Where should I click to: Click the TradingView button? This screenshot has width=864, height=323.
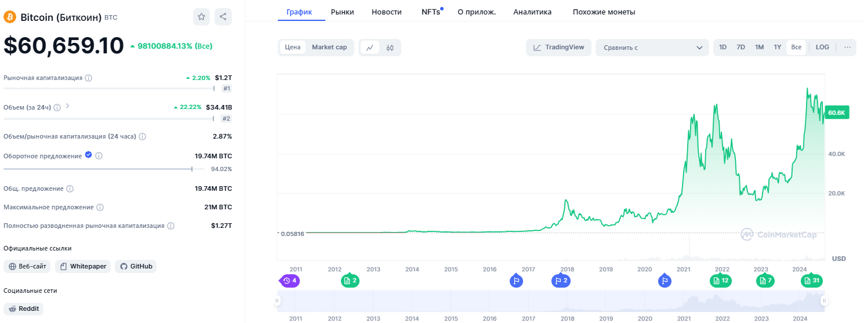559,48
